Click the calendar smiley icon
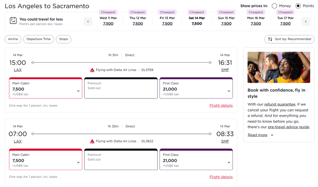Screen dimensions: 318x187 [x=13, y=21]
